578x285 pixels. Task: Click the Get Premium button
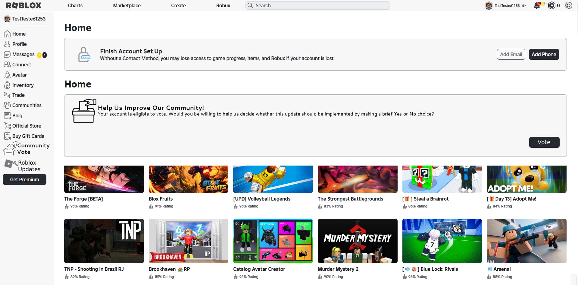pos(24,179)
